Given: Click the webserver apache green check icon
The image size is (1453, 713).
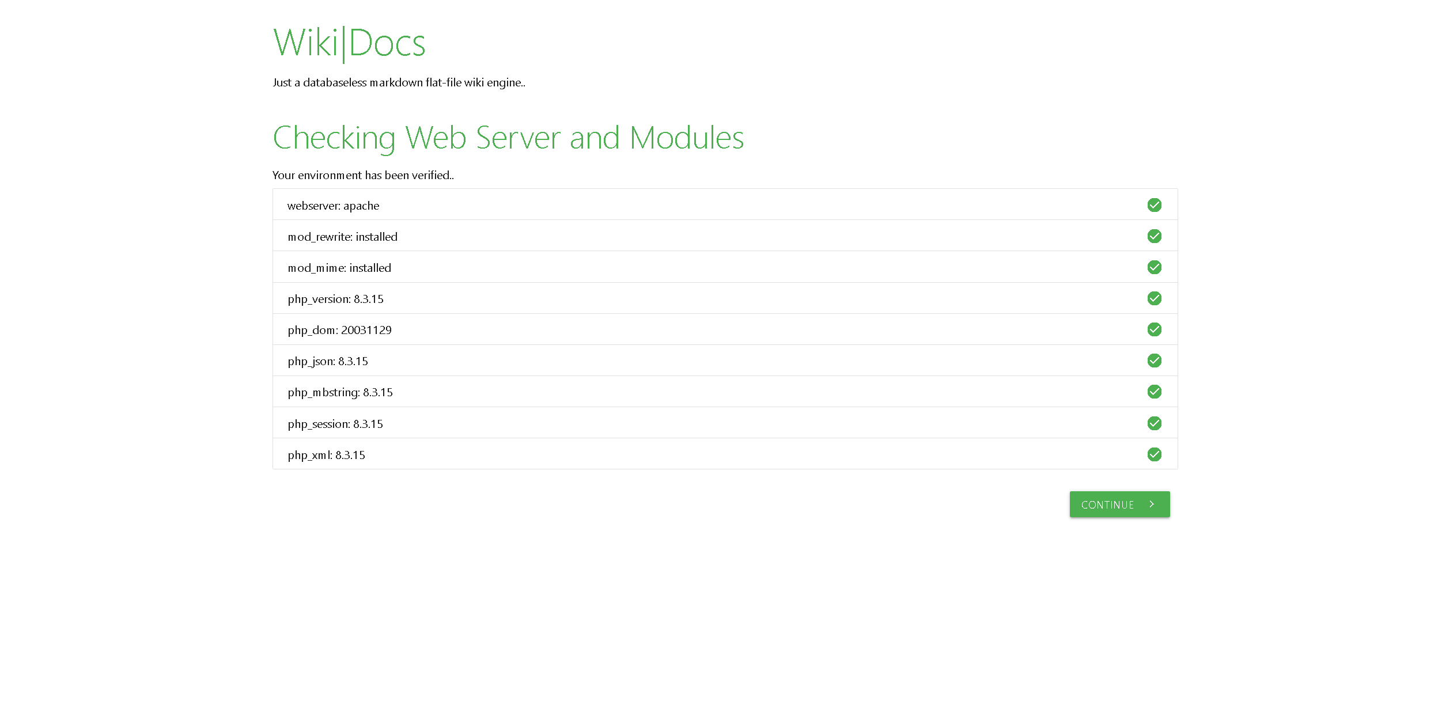Looking at the screenshot, I should click(1154, 205).
